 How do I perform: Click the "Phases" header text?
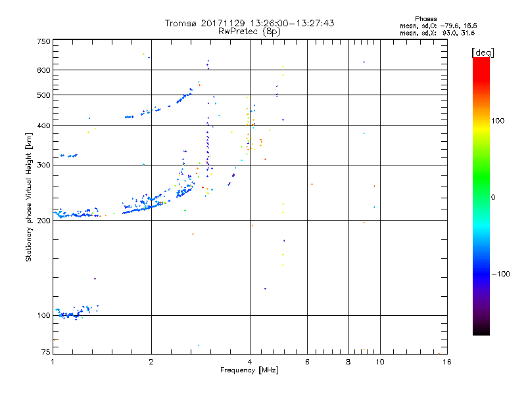[x=425, y=19]
